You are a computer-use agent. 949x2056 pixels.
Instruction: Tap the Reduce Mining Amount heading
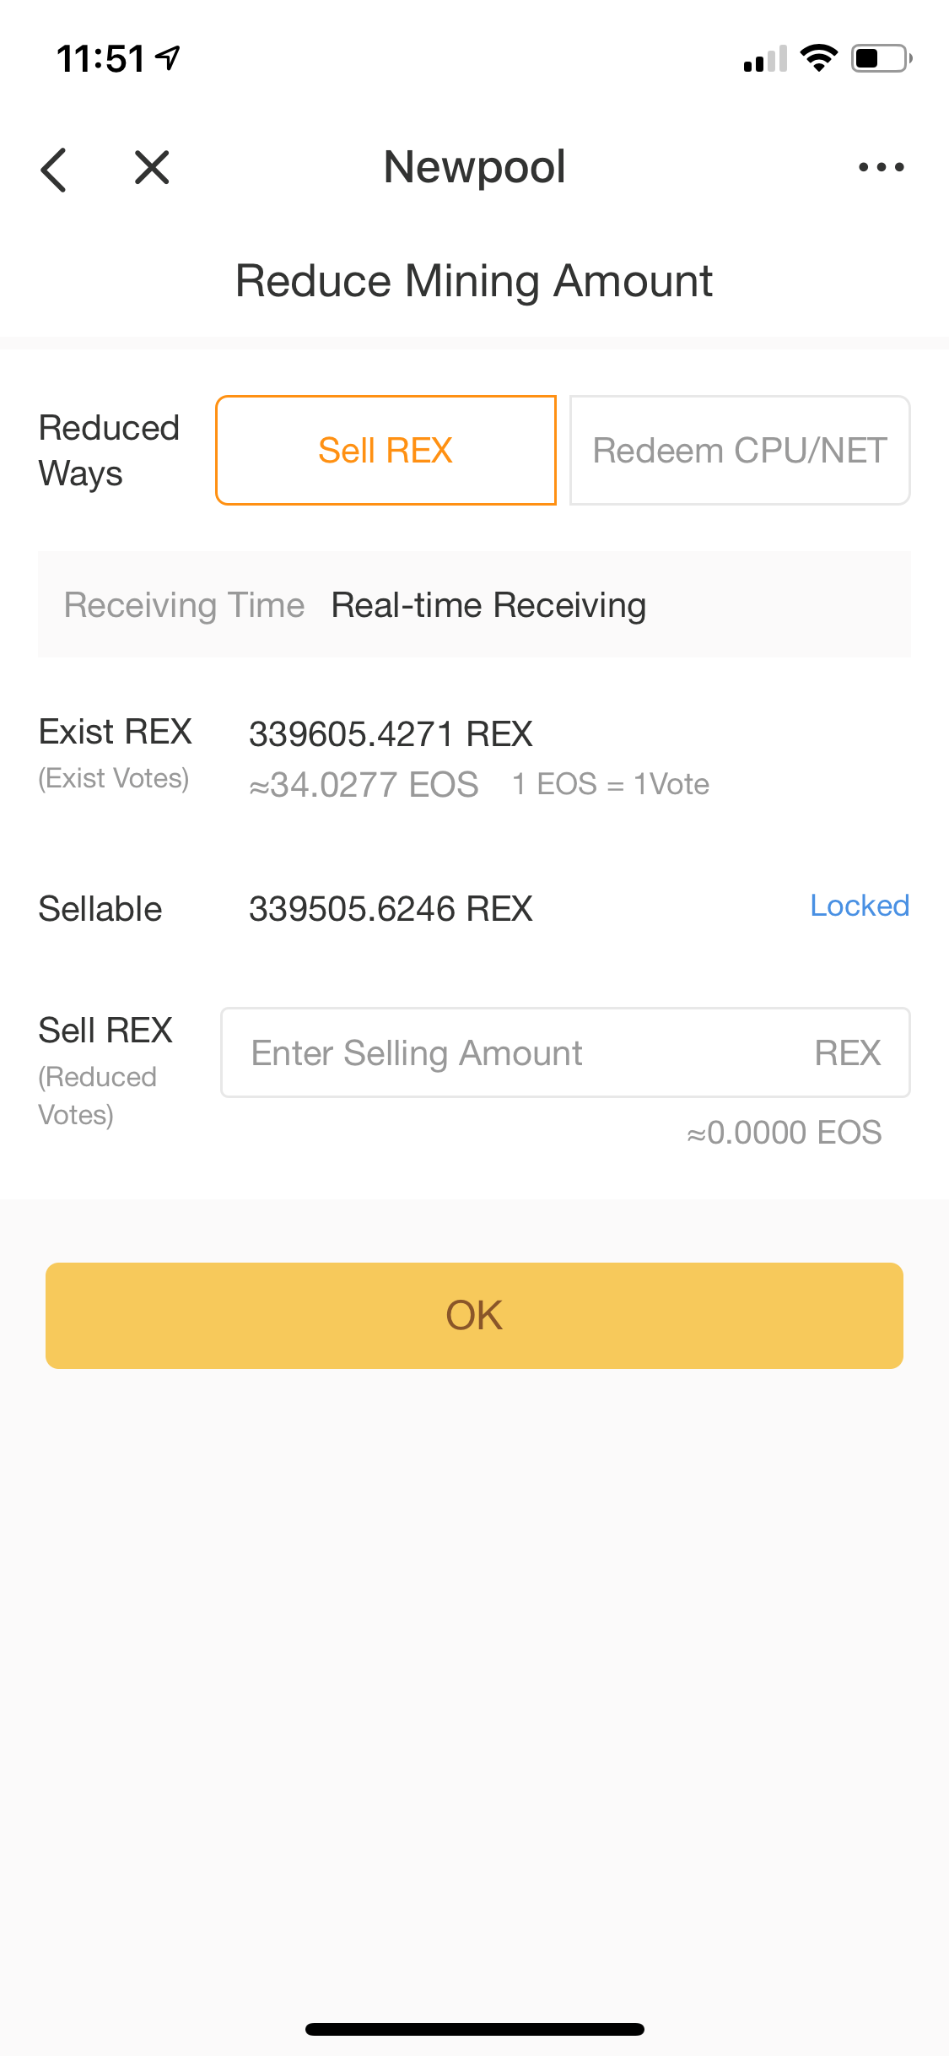474,281
